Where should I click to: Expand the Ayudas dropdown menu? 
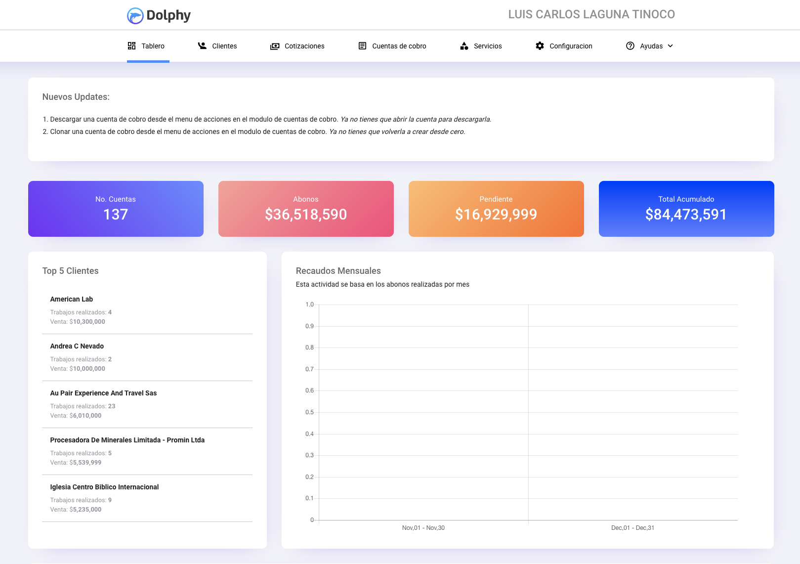(671, 46)
